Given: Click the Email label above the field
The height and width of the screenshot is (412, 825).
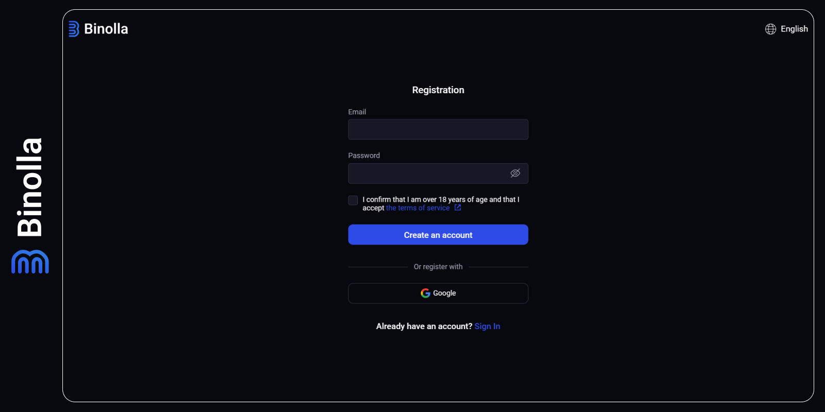Looking at the screenshot, I should pyautogui.click(x=357, y=112).
